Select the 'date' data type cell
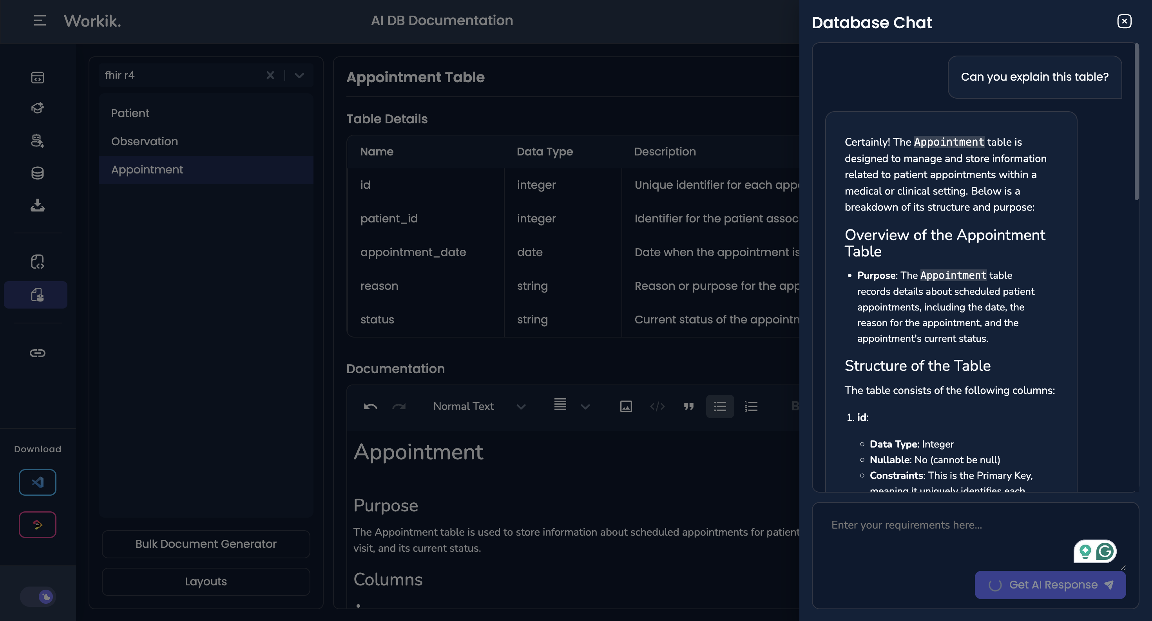 click(563, 252)
